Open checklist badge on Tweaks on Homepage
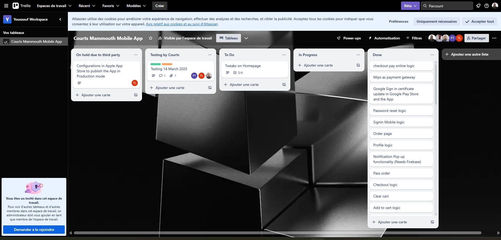Screen dimensions: 501x240 (238, 73)
